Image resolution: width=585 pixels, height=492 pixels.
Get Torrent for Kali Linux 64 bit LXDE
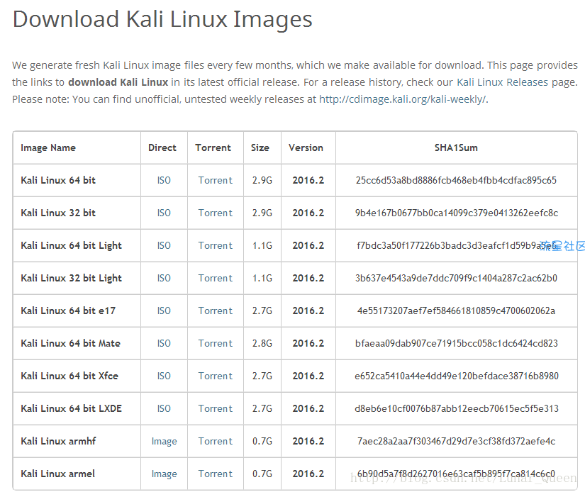pos(216,408)
